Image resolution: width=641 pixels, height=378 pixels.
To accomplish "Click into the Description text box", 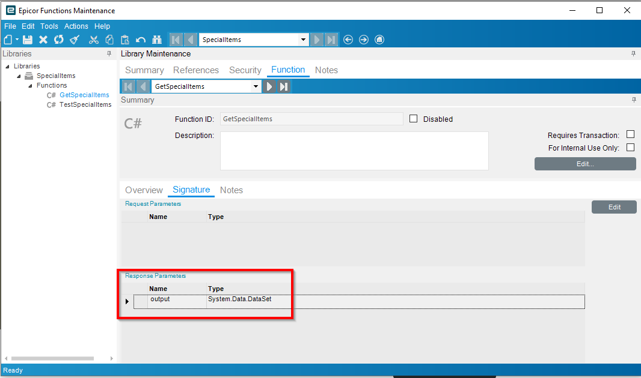I will click(x=354, y=151).
